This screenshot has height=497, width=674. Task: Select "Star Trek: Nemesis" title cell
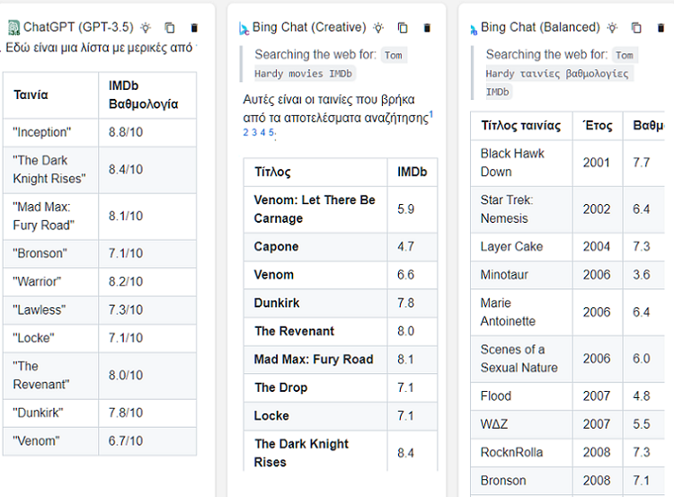[x=521, y=209]
